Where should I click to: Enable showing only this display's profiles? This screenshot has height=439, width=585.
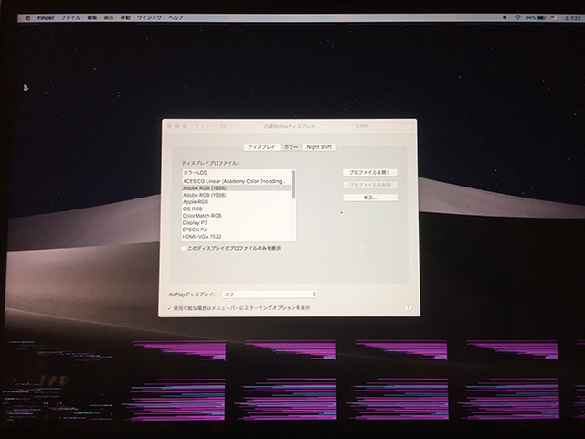[185, 248]
